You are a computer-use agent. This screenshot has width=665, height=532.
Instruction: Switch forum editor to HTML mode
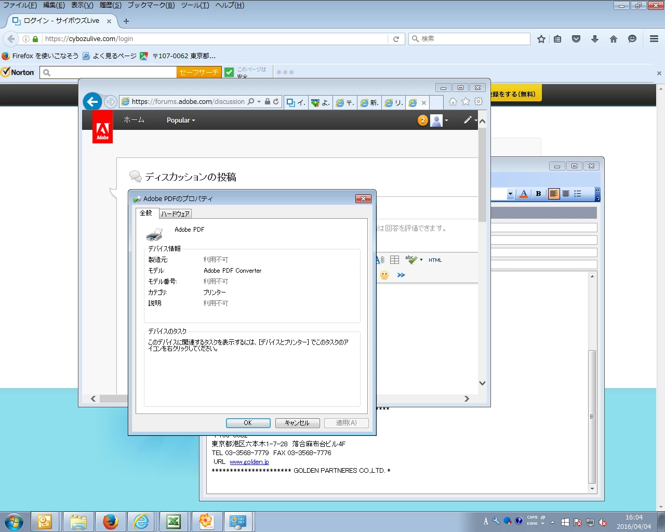(435, 260)
